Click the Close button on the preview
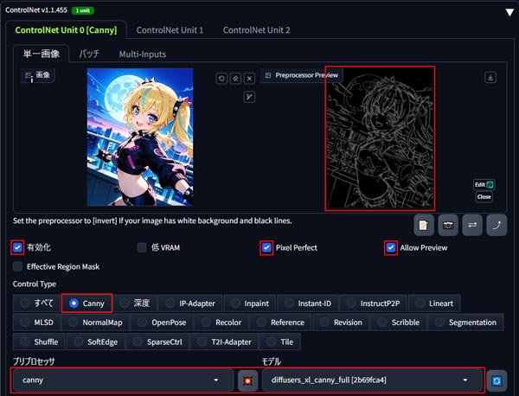Screen dimensions: 519x396 (x=484, y=197)
